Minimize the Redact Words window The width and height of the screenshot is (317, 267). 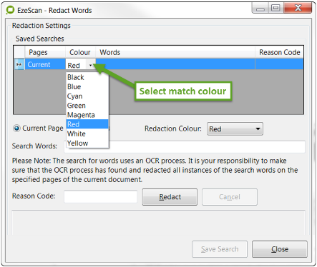tap(260, 9)
